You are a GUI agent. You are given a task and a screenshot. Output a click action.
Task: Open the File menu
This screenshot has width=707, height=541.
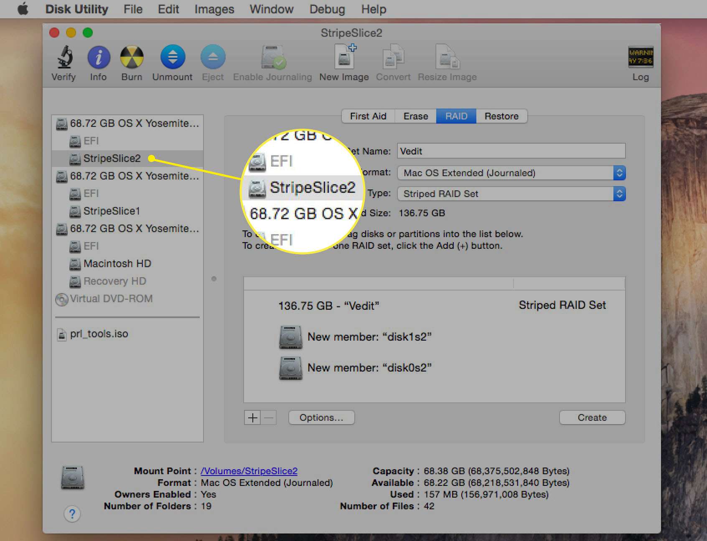[x=133, y=9]
